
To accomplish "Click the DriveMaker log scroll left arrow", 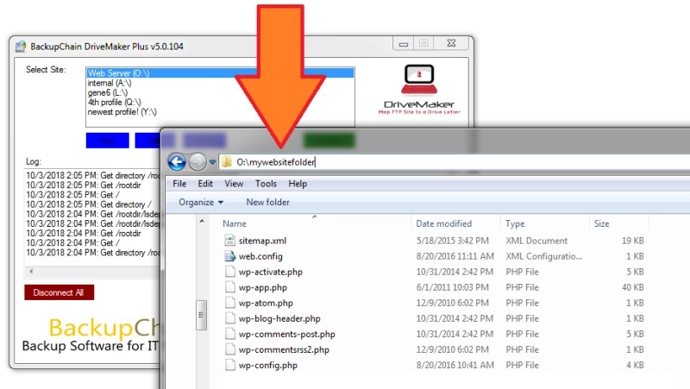I will (x=31, y=272).
